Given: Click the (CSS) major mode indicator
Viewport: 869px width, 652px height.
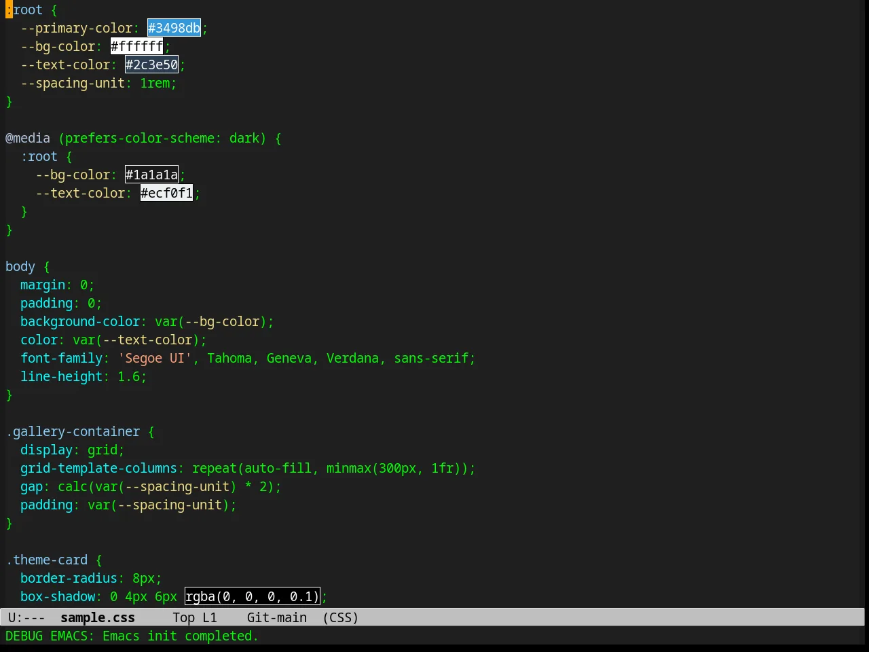Looking at the screenshot, I should click(x=341, y=617).
